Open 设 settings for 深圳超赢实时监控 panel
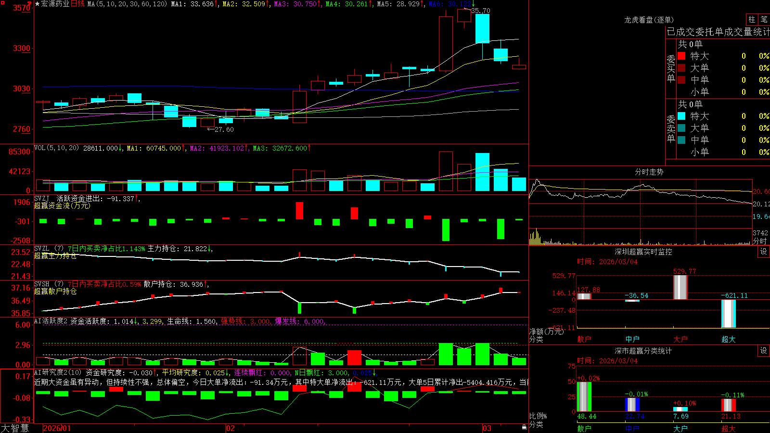 coord(764,252)
